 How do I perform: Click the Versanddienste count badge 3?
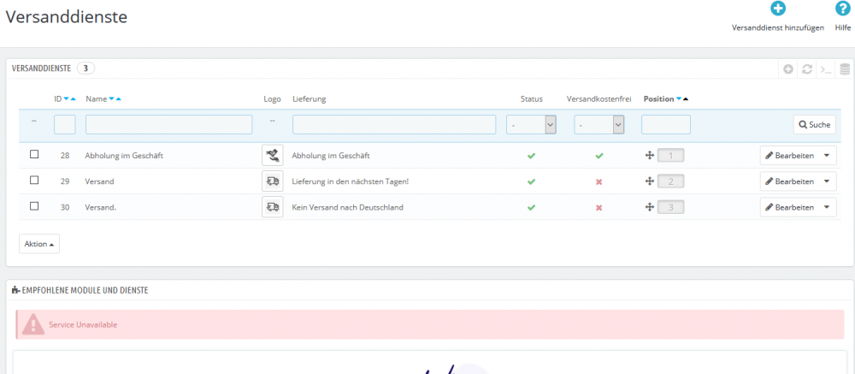tap(86, 68)
